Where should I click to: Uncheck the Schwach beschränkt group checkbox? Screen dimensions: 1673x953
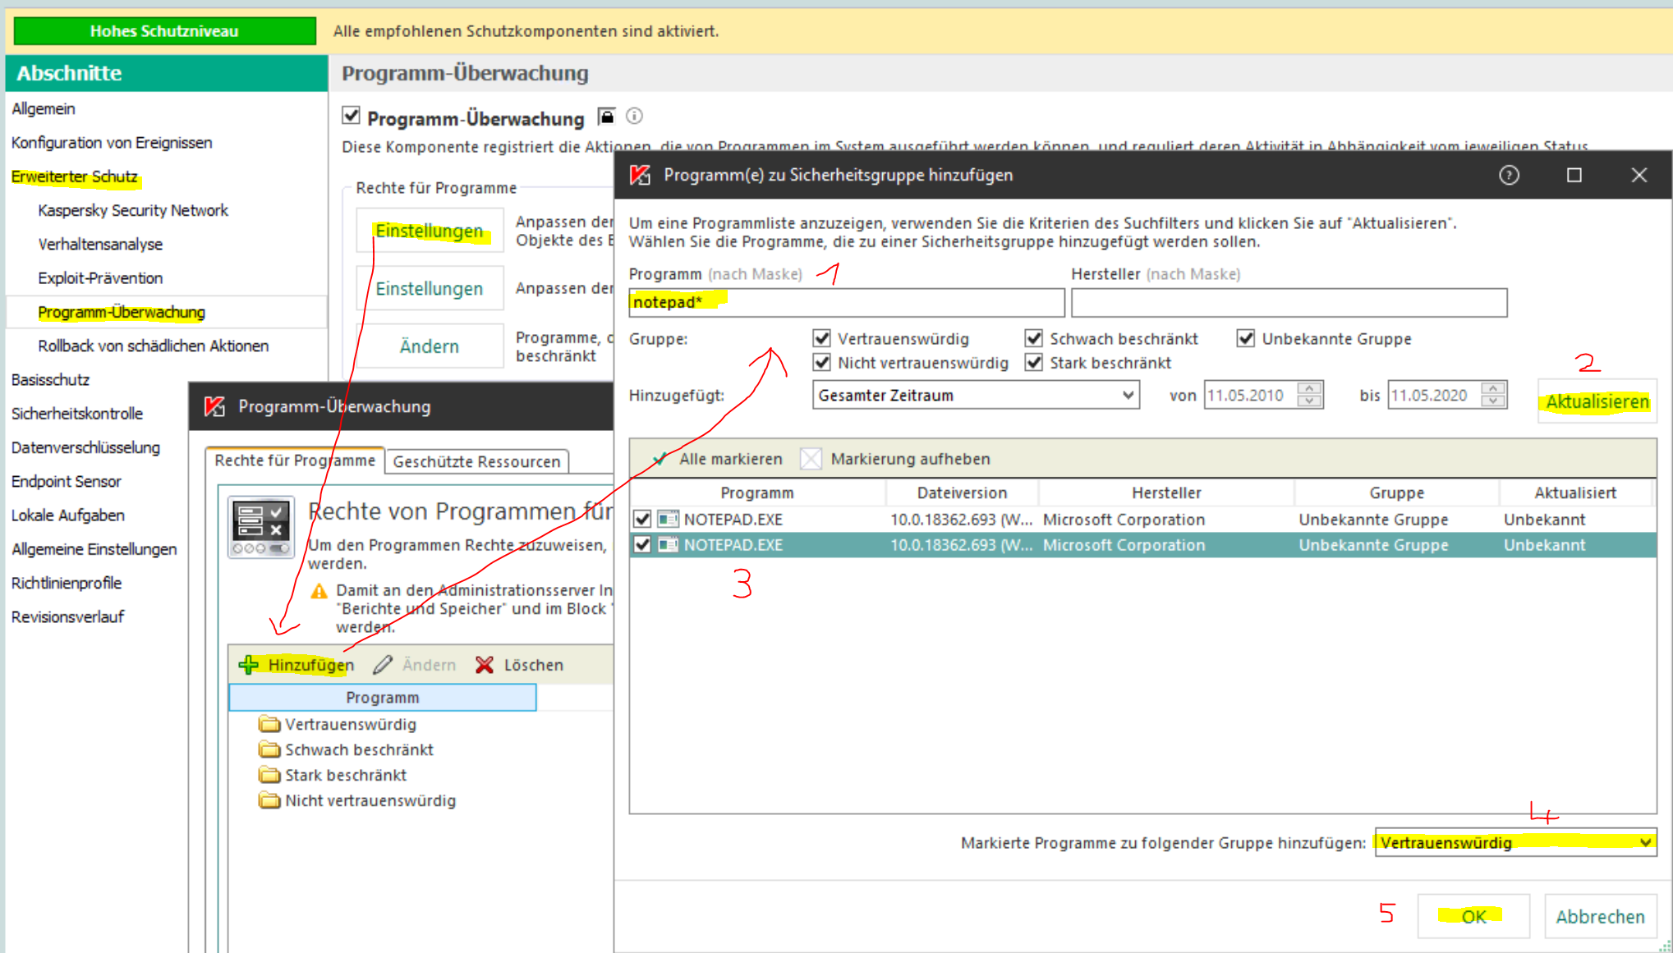[1034, 338]
